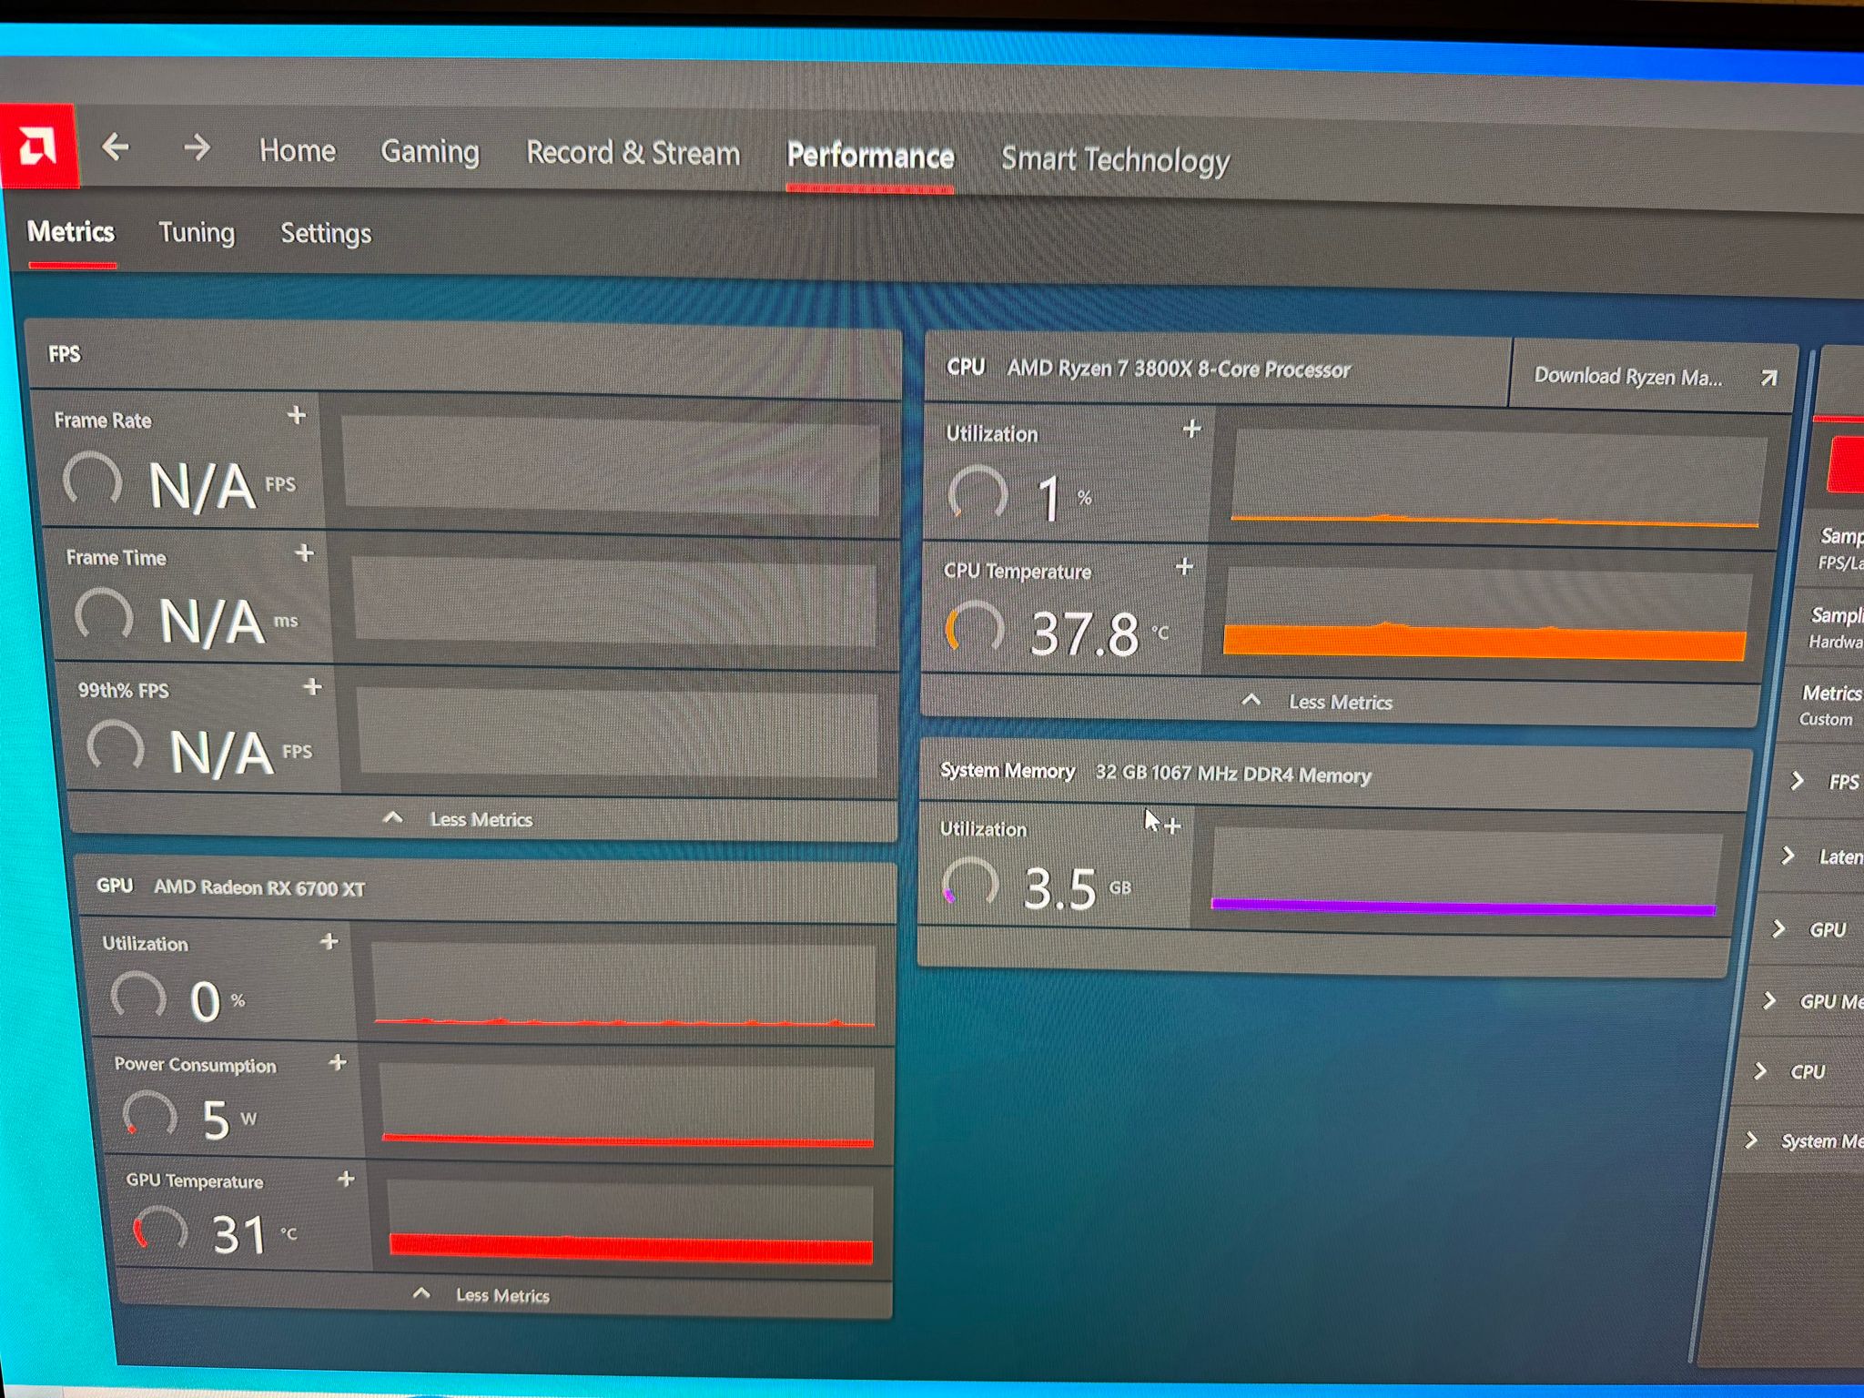This screenshot has height=1398, width=1864.
Task: Switch to Record & Stream tab
Action: [x=633, y=153]
